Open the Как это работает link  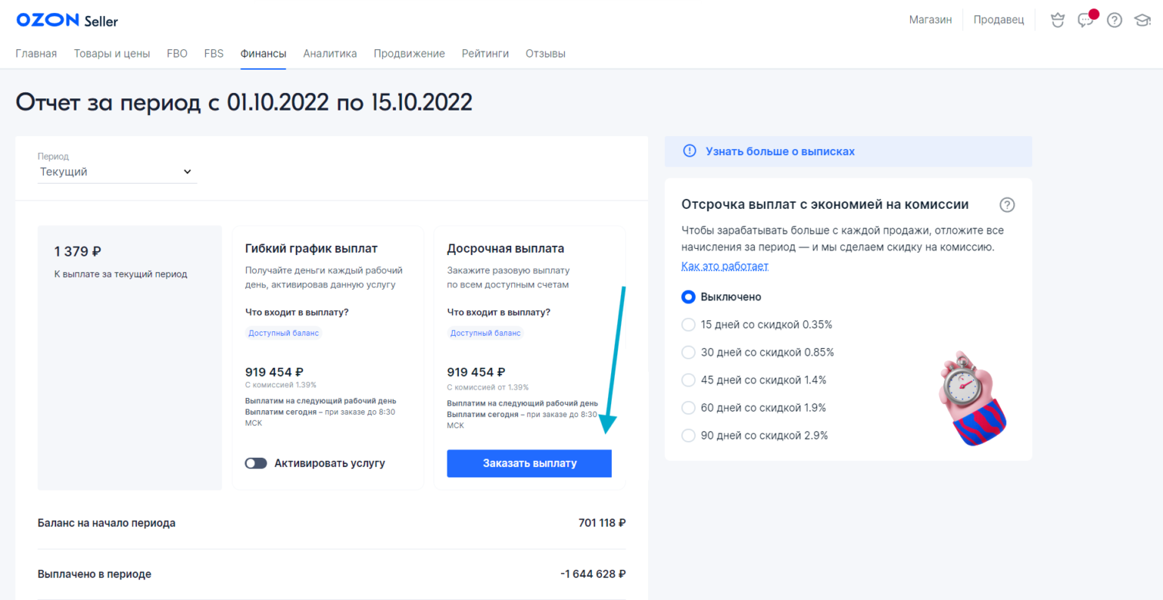(x=725, y=266)
